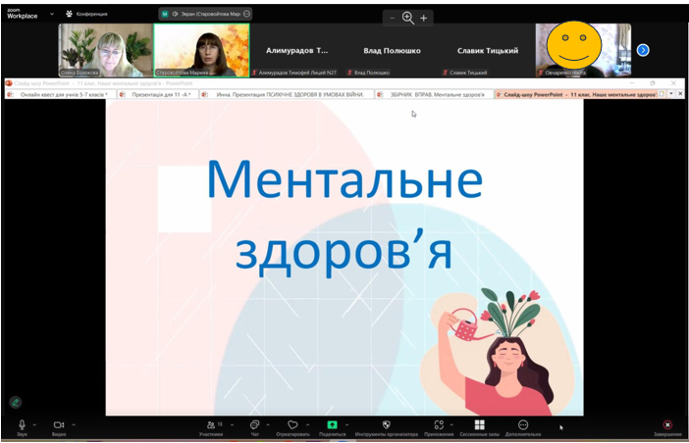
Task: Mute microphone using the Звук icon
Action: pyautogui.click(x=22, y=424)
